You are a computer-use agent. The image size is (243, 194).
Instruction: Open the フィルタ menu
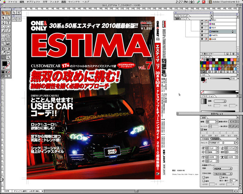pyautogui.click(x=54, y=2)
